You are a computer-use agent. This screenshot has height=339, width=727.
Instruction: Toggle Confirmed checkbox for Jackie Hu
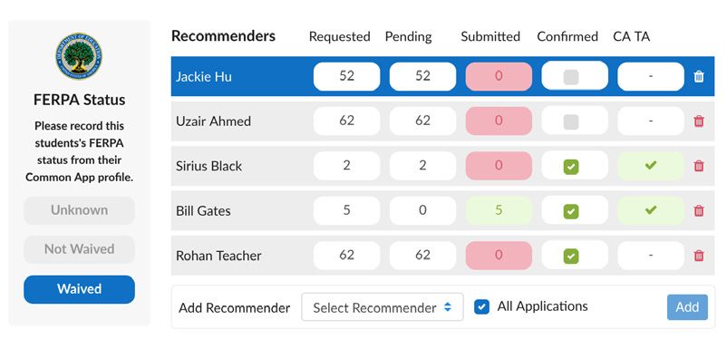pyautogui.click(x=571, y=77)
